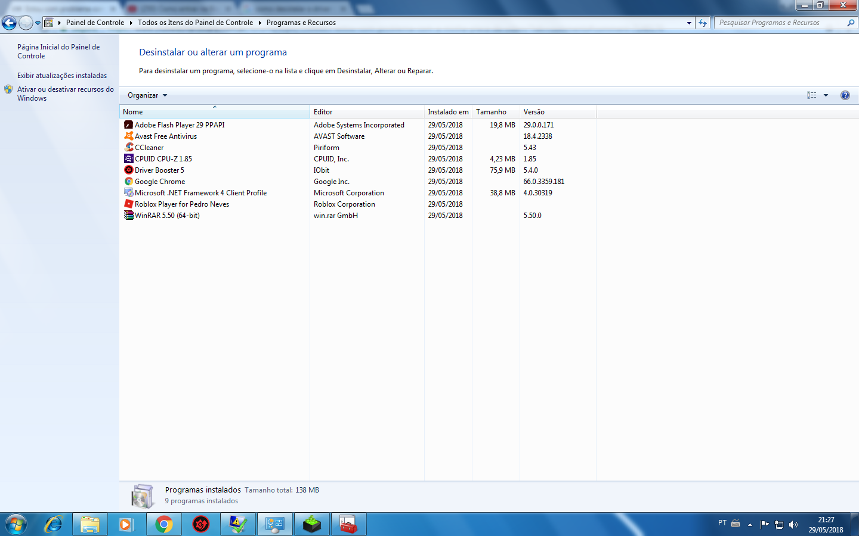Image resolution: width=859 pixels, height=536 pixels.
Task: Select version 66.0.3359.181 cell
Action: point(543,182)
